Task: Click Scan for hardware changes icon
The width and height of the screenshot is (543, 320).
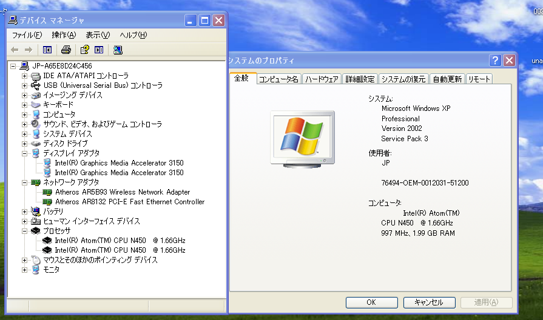Action: (x=118, y=50)
